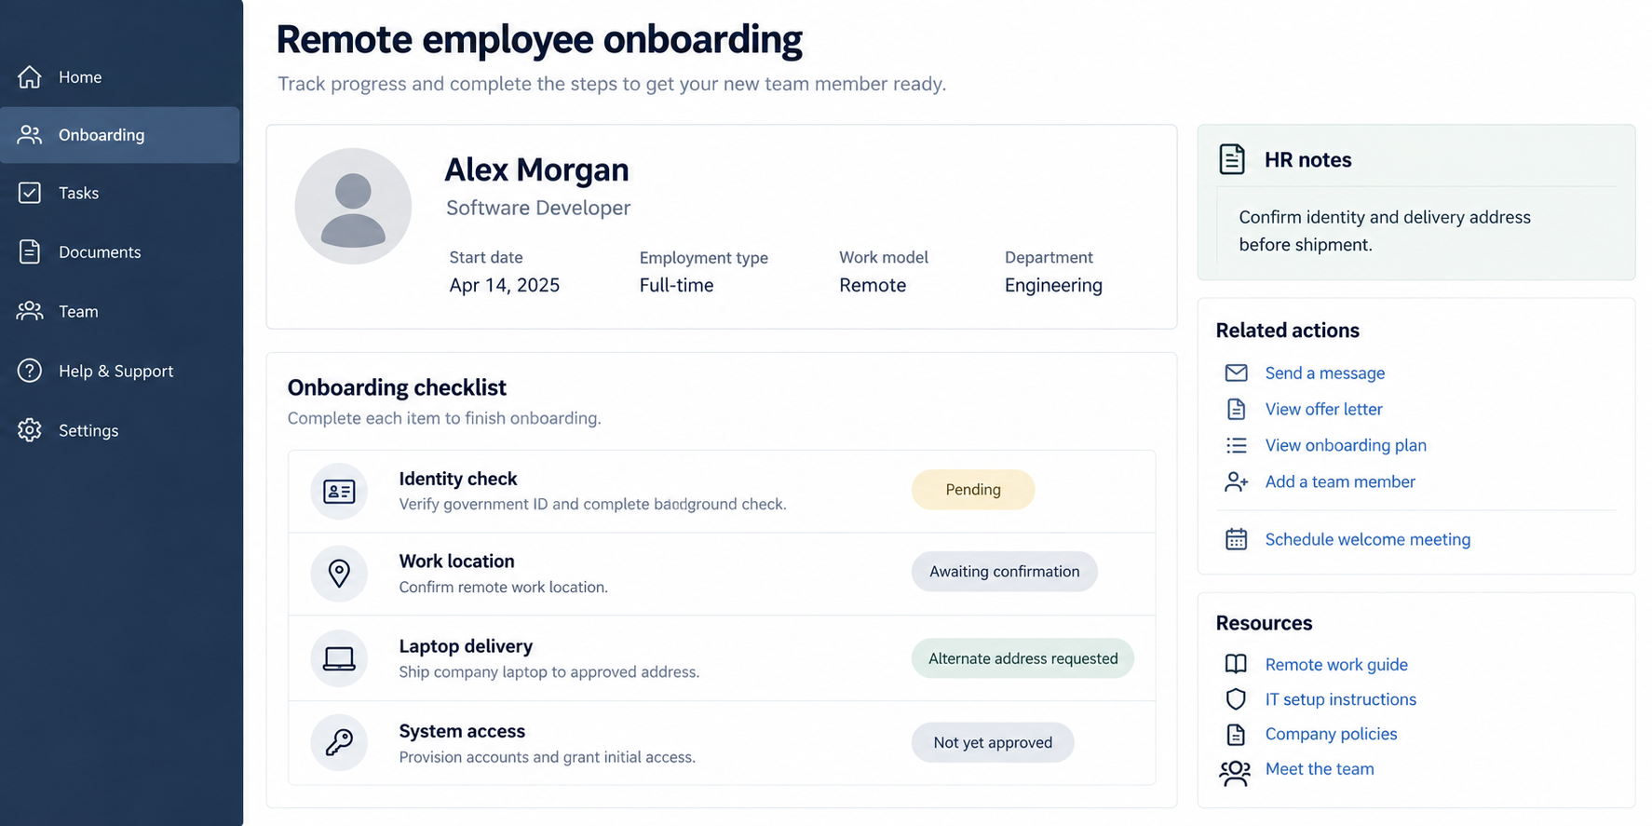Click the Not yet approved badge
Screen dimensions: 1652x826
pyautogui.click(x=993, y=742)
